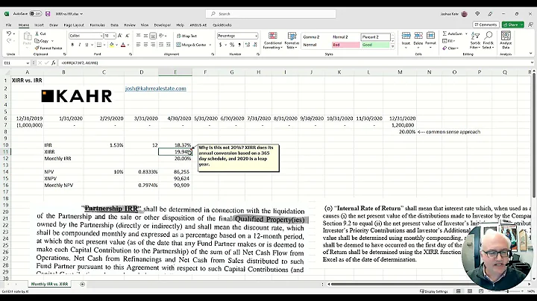
Task: Expand the cell styles gallery arrow
Action: click(x=393, y=46)
